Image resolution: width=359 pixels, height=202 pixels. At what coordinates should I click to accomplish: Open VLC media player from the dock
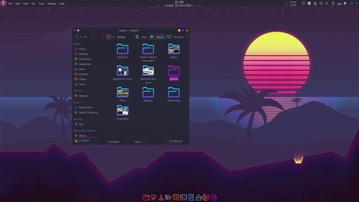(161, 197)
